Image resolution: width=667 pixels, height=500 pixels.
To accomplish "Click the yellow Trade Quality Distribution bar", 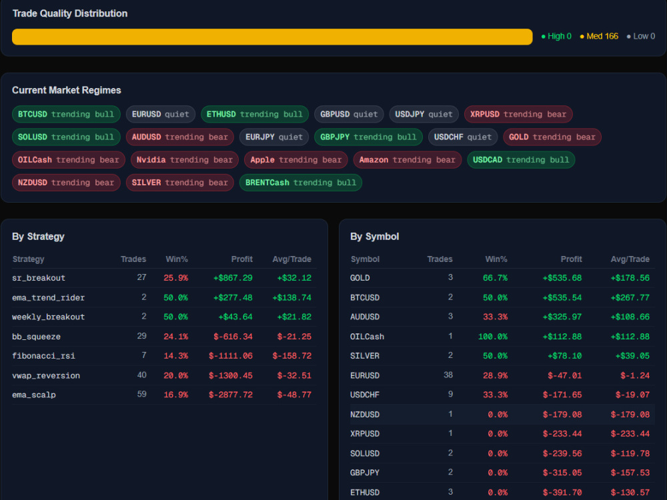I will click(272, 37).
